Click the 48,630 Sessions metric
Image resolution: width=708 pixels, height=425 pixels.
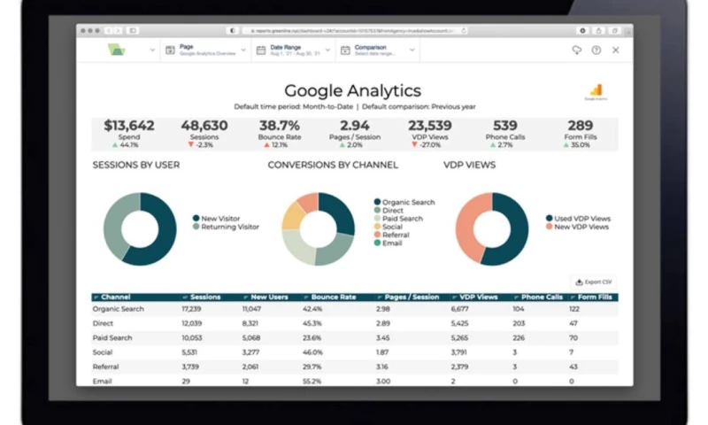click(204, 133)
